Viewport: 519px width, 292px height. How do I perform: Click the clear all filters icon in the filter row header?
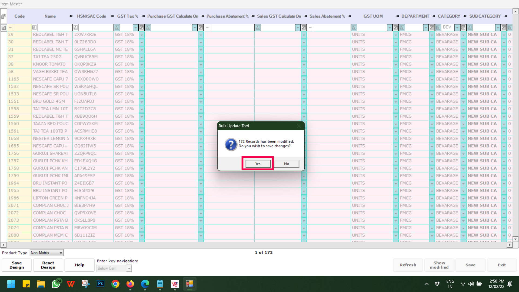coord(4,27)
